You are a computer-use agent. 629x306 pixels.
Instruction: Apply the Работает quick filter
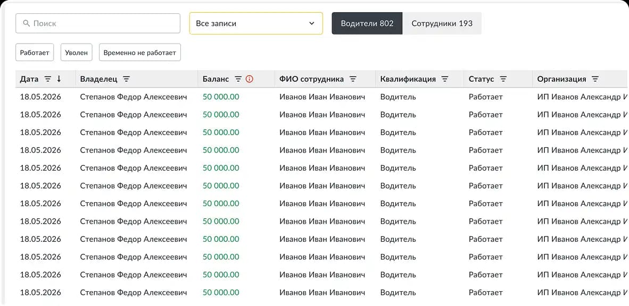(35, 53)
